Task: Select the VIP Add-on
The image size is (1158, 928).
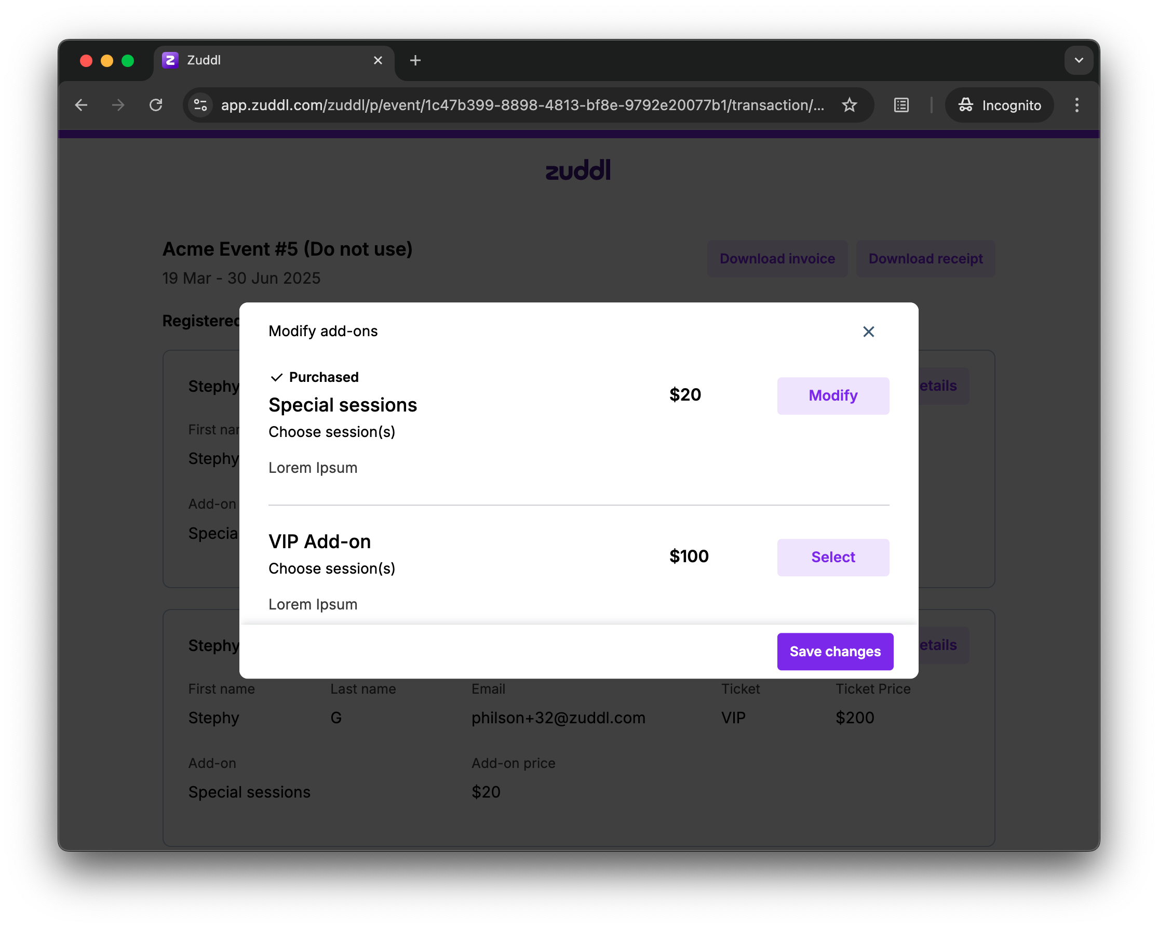Action: [x=832, y=557]
